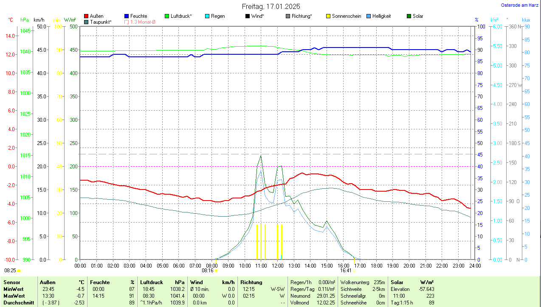The image size is (541, 307).
Task: Toggle the Taupunkt legend square
Action: (87, 22)
